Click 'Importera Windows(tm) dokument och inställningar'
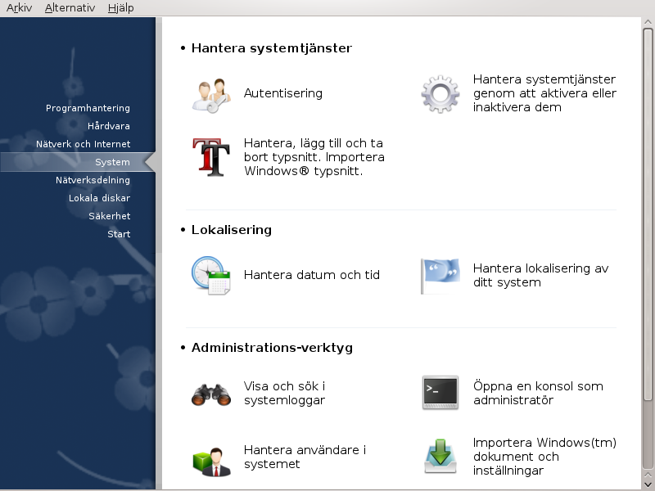 [544, 457]
